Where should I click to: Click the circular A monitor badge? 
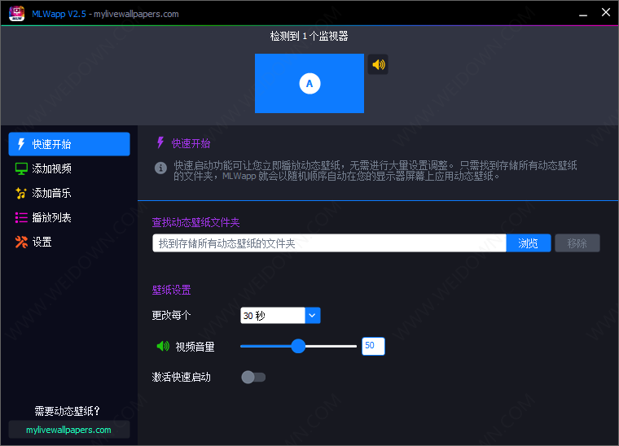309,84
